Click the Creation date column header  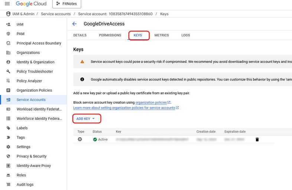(206, 132)
